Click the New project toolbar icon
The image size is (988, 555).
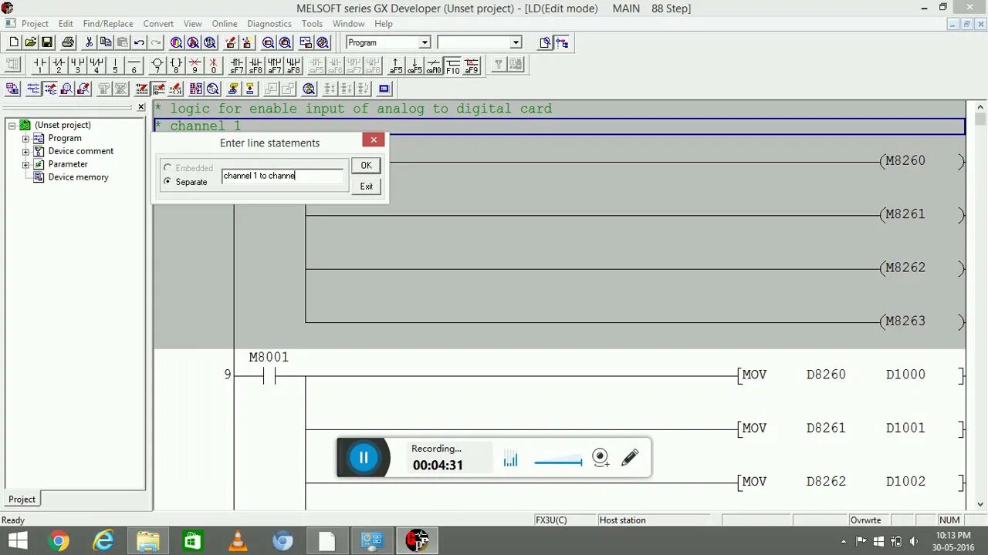click(x=13, y=42)
